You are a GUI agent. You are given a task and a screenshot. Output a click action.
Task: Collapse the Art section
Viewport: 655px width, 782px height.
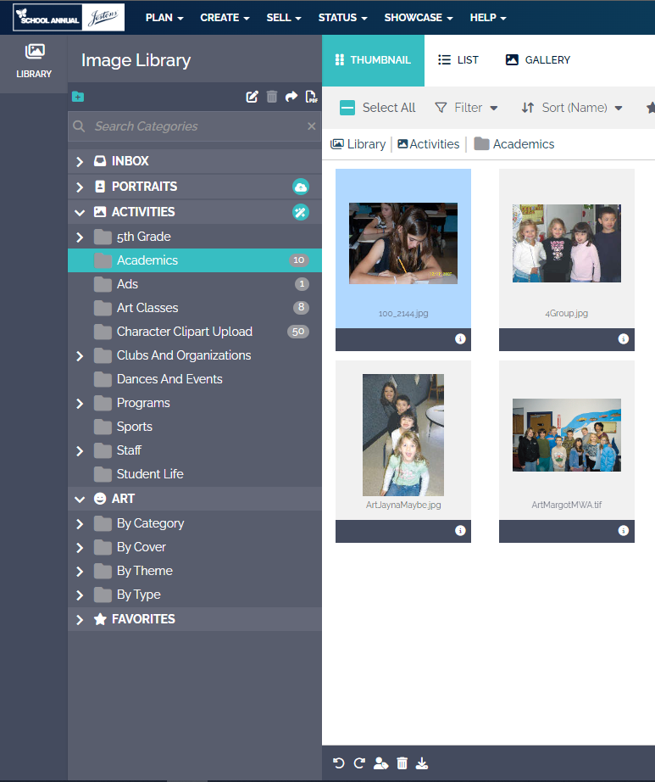(80, 500)
